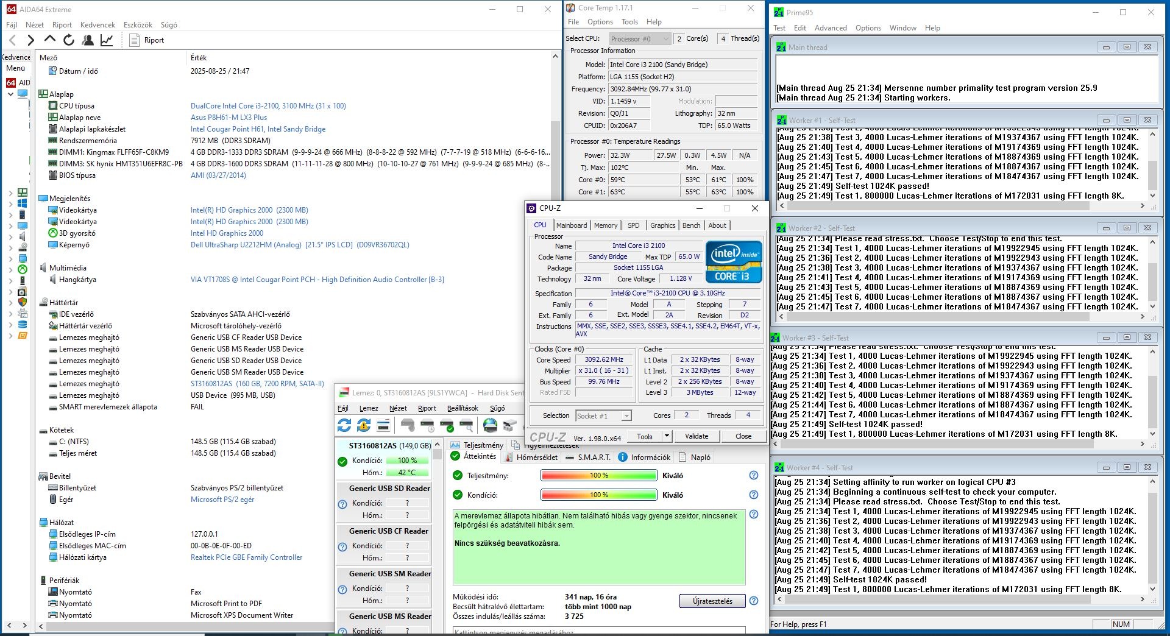This screenshot has height=636, width=1170.
Task: Switch to the S.M.A.R.T. tab
Action: 587,457
